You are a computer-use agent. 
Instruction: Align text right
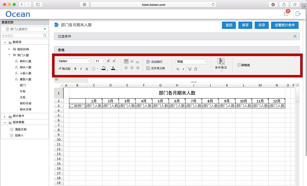[x=137, y=68]
